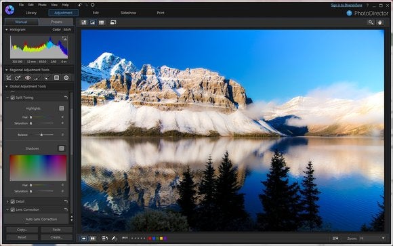Open the sort options dropdown in bottom toolbar
393x246 pixels.
pyautogui.click(x=335, y=239)
